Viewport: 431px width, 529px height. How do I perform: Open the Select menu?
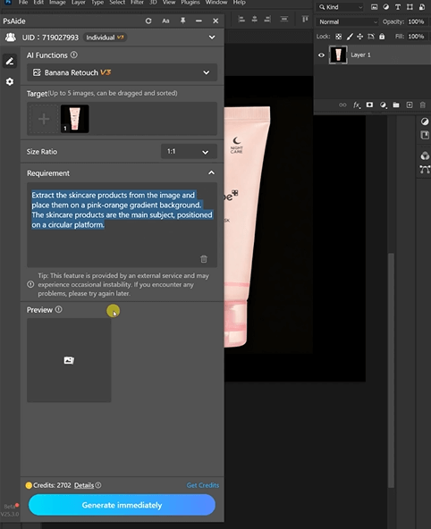(117, 3)
